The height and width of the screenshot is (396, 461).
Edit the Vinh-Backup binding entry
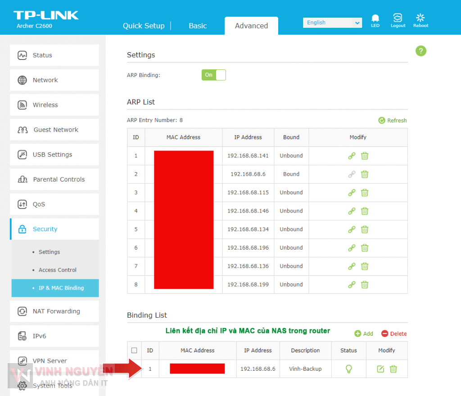(380, 369)
